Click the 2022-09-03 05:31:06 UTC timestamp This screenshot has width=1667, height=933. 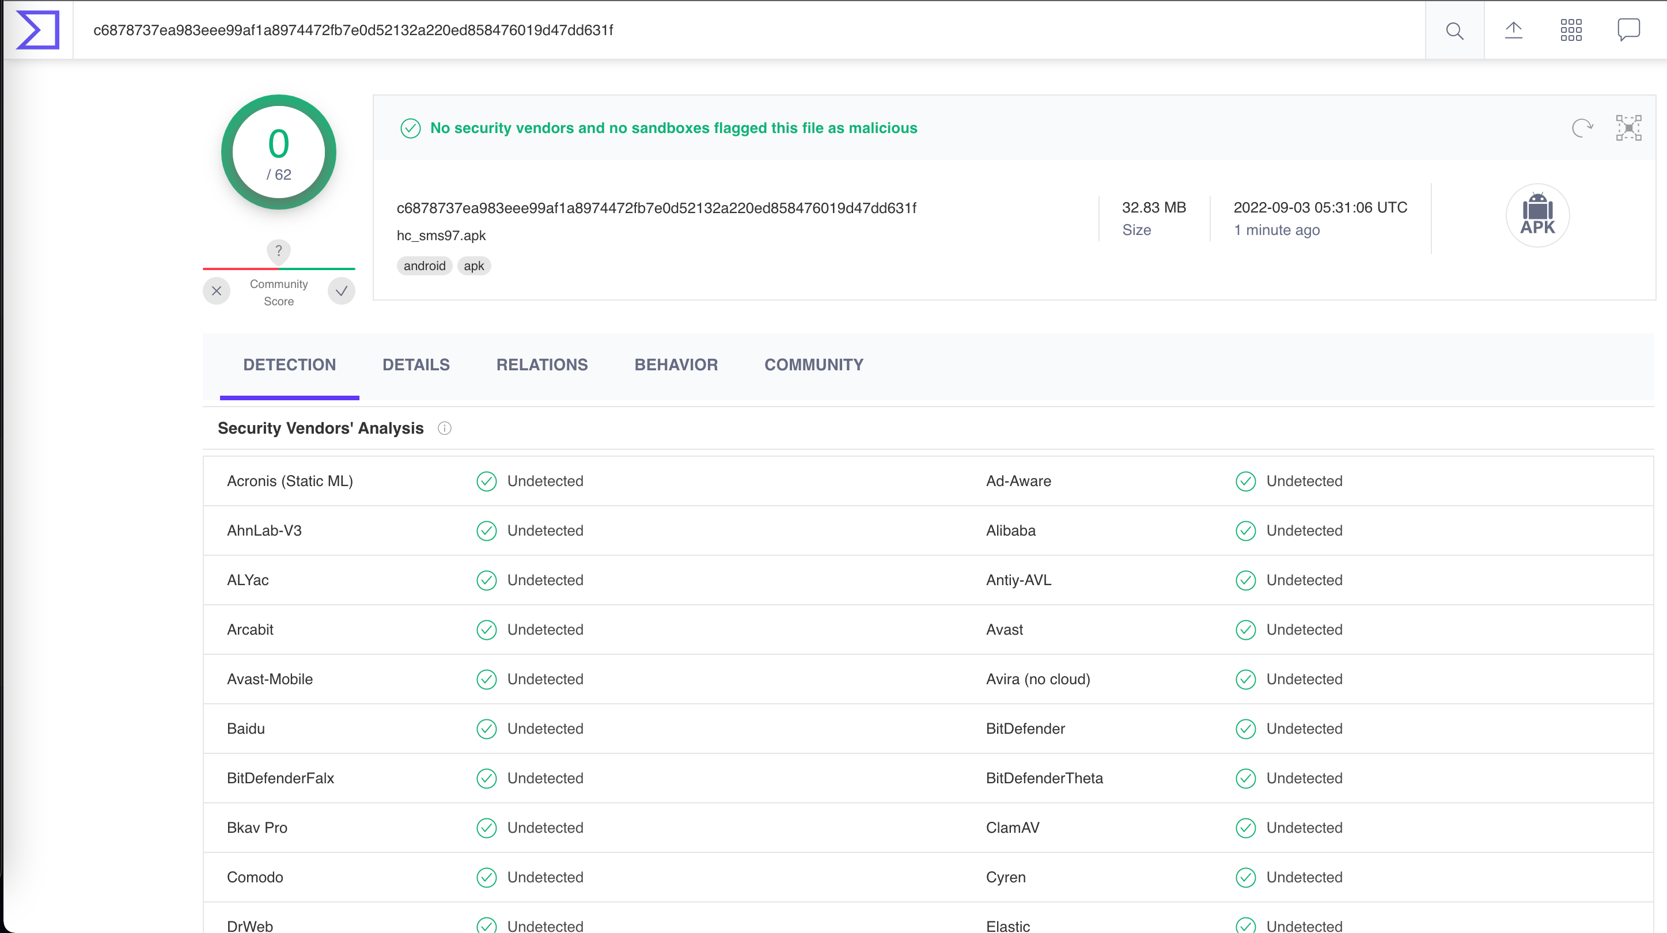coord(1320,208)
